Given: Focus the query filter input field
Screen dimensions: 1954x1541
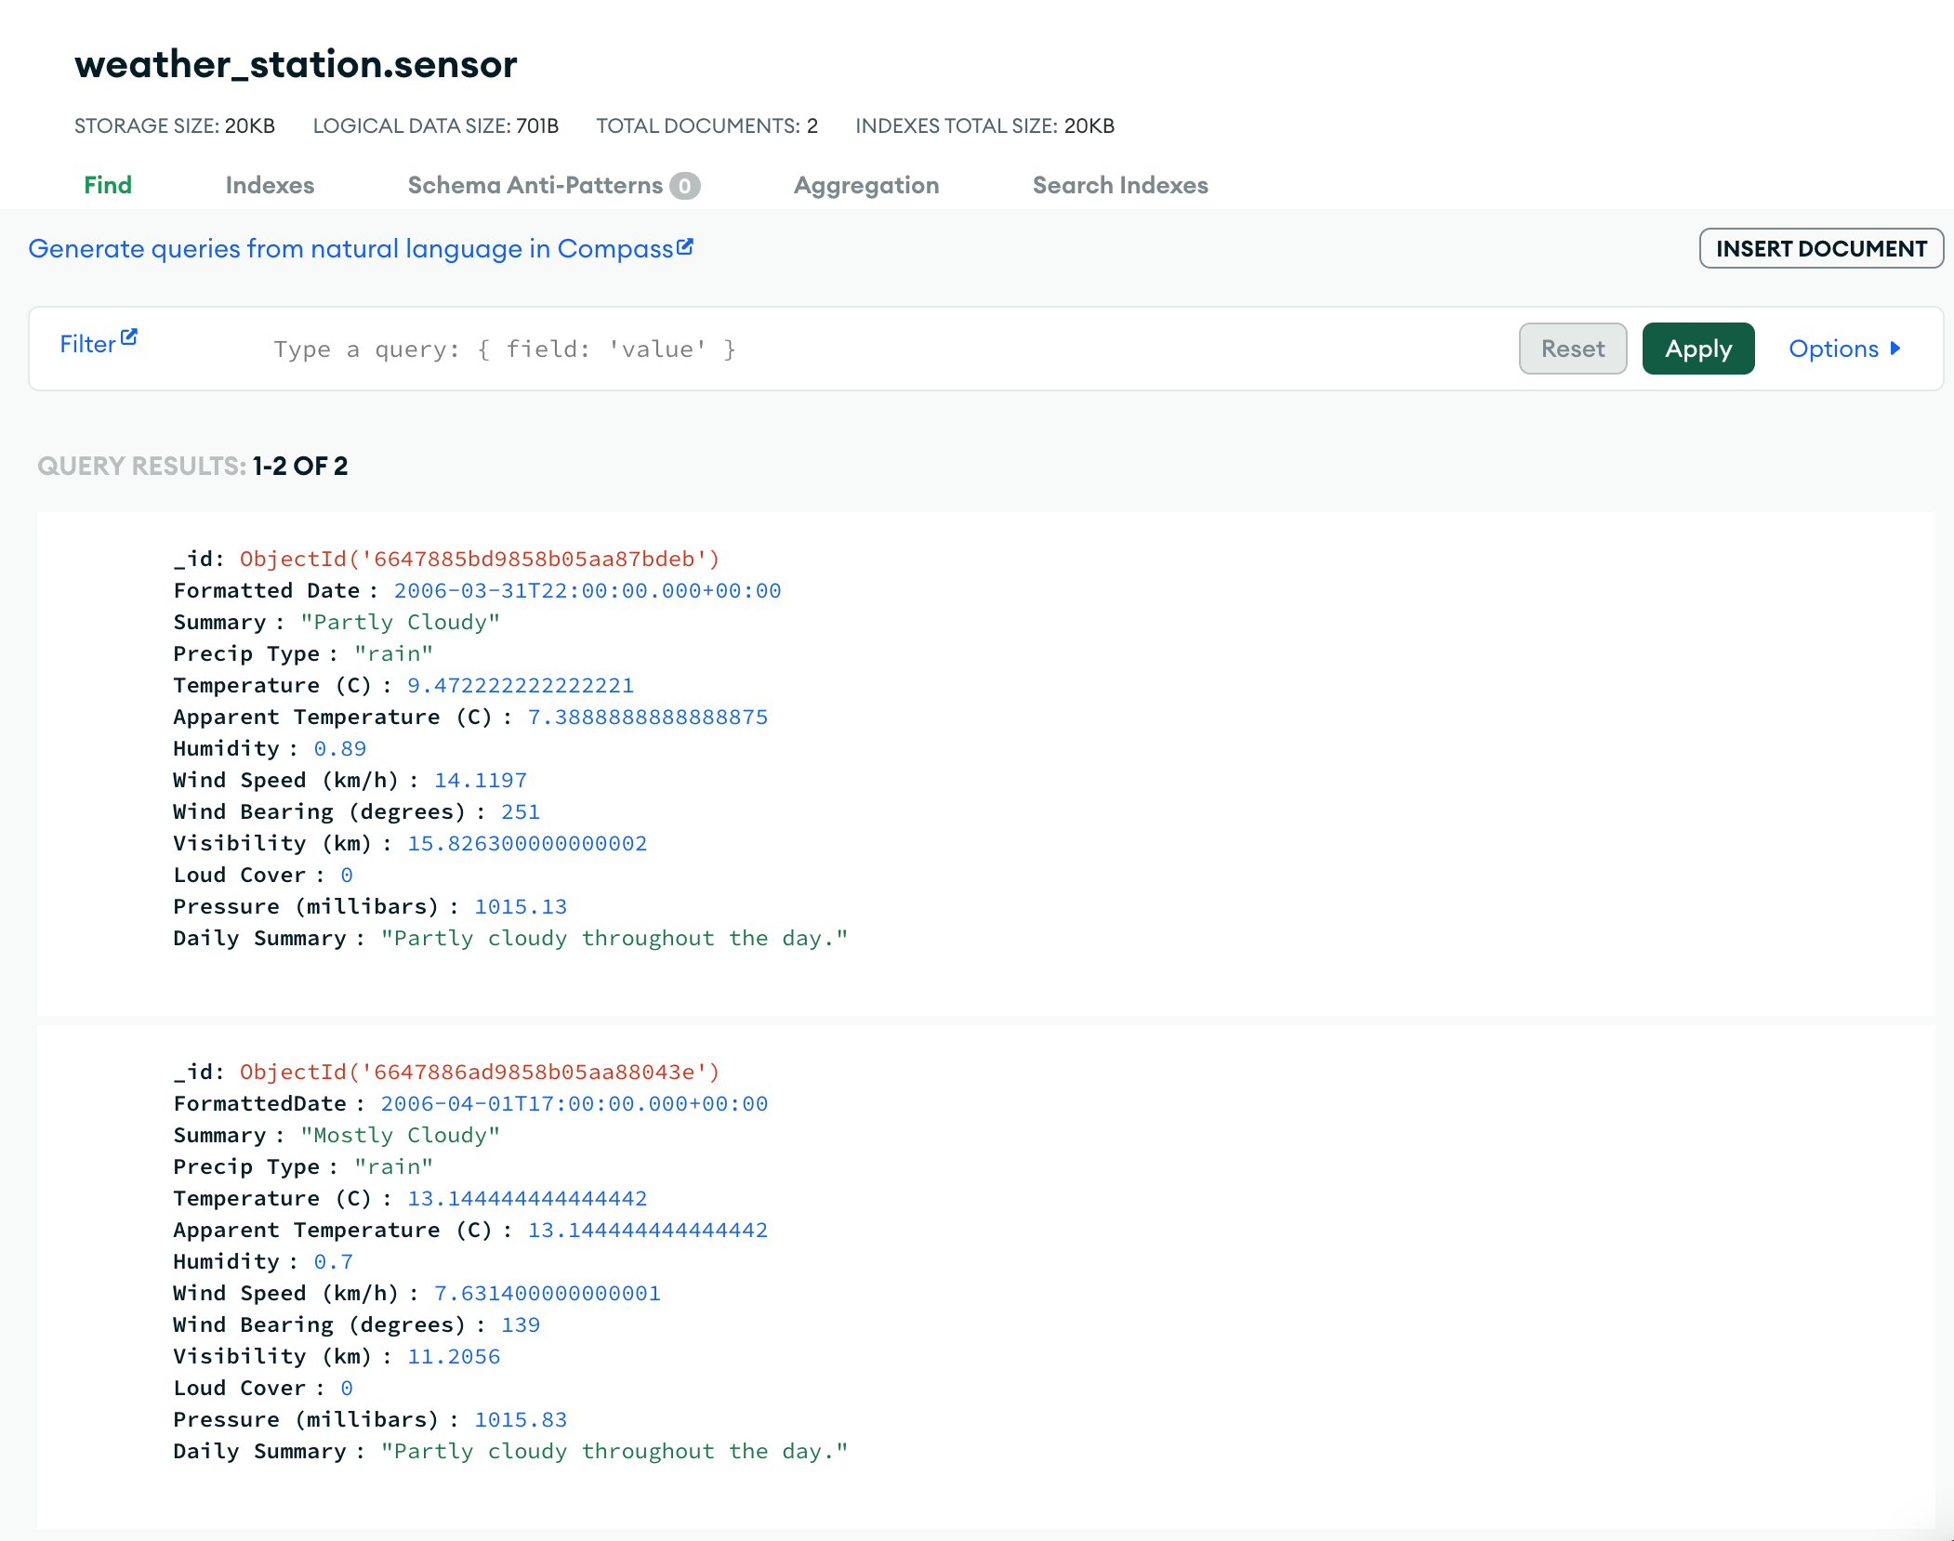Looking at the screenshot, I should (883, 349).
